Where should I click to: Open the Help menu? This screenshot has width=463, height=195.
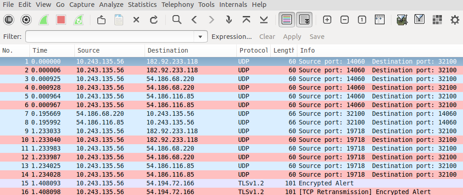259,5
